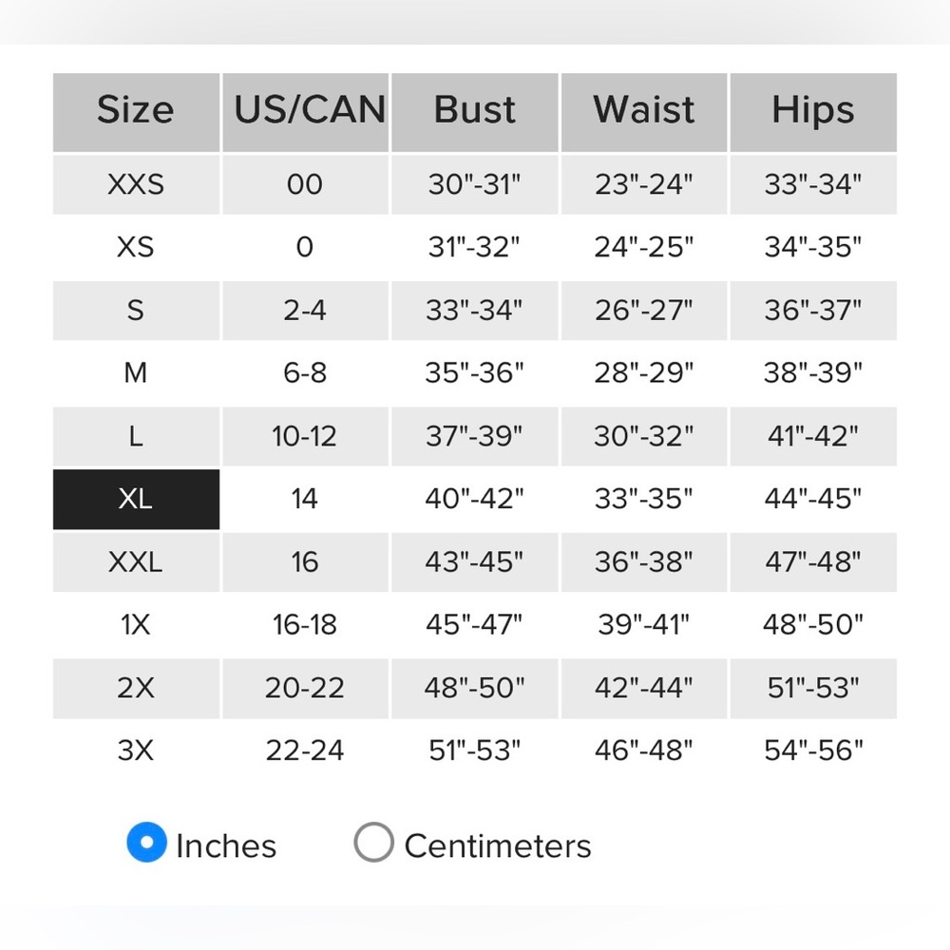
Task: Choose the 3X size cell
Action: pos(136,750)
